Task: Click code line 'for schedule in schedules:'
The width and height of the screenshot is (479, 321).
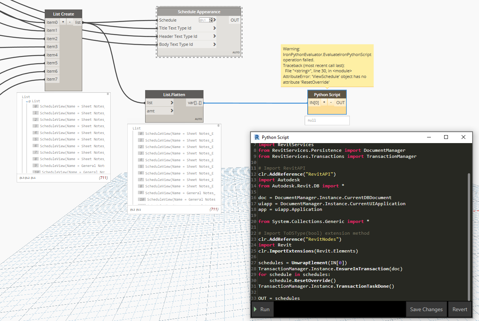Action: pyautogui.click(x=294, y=274)
